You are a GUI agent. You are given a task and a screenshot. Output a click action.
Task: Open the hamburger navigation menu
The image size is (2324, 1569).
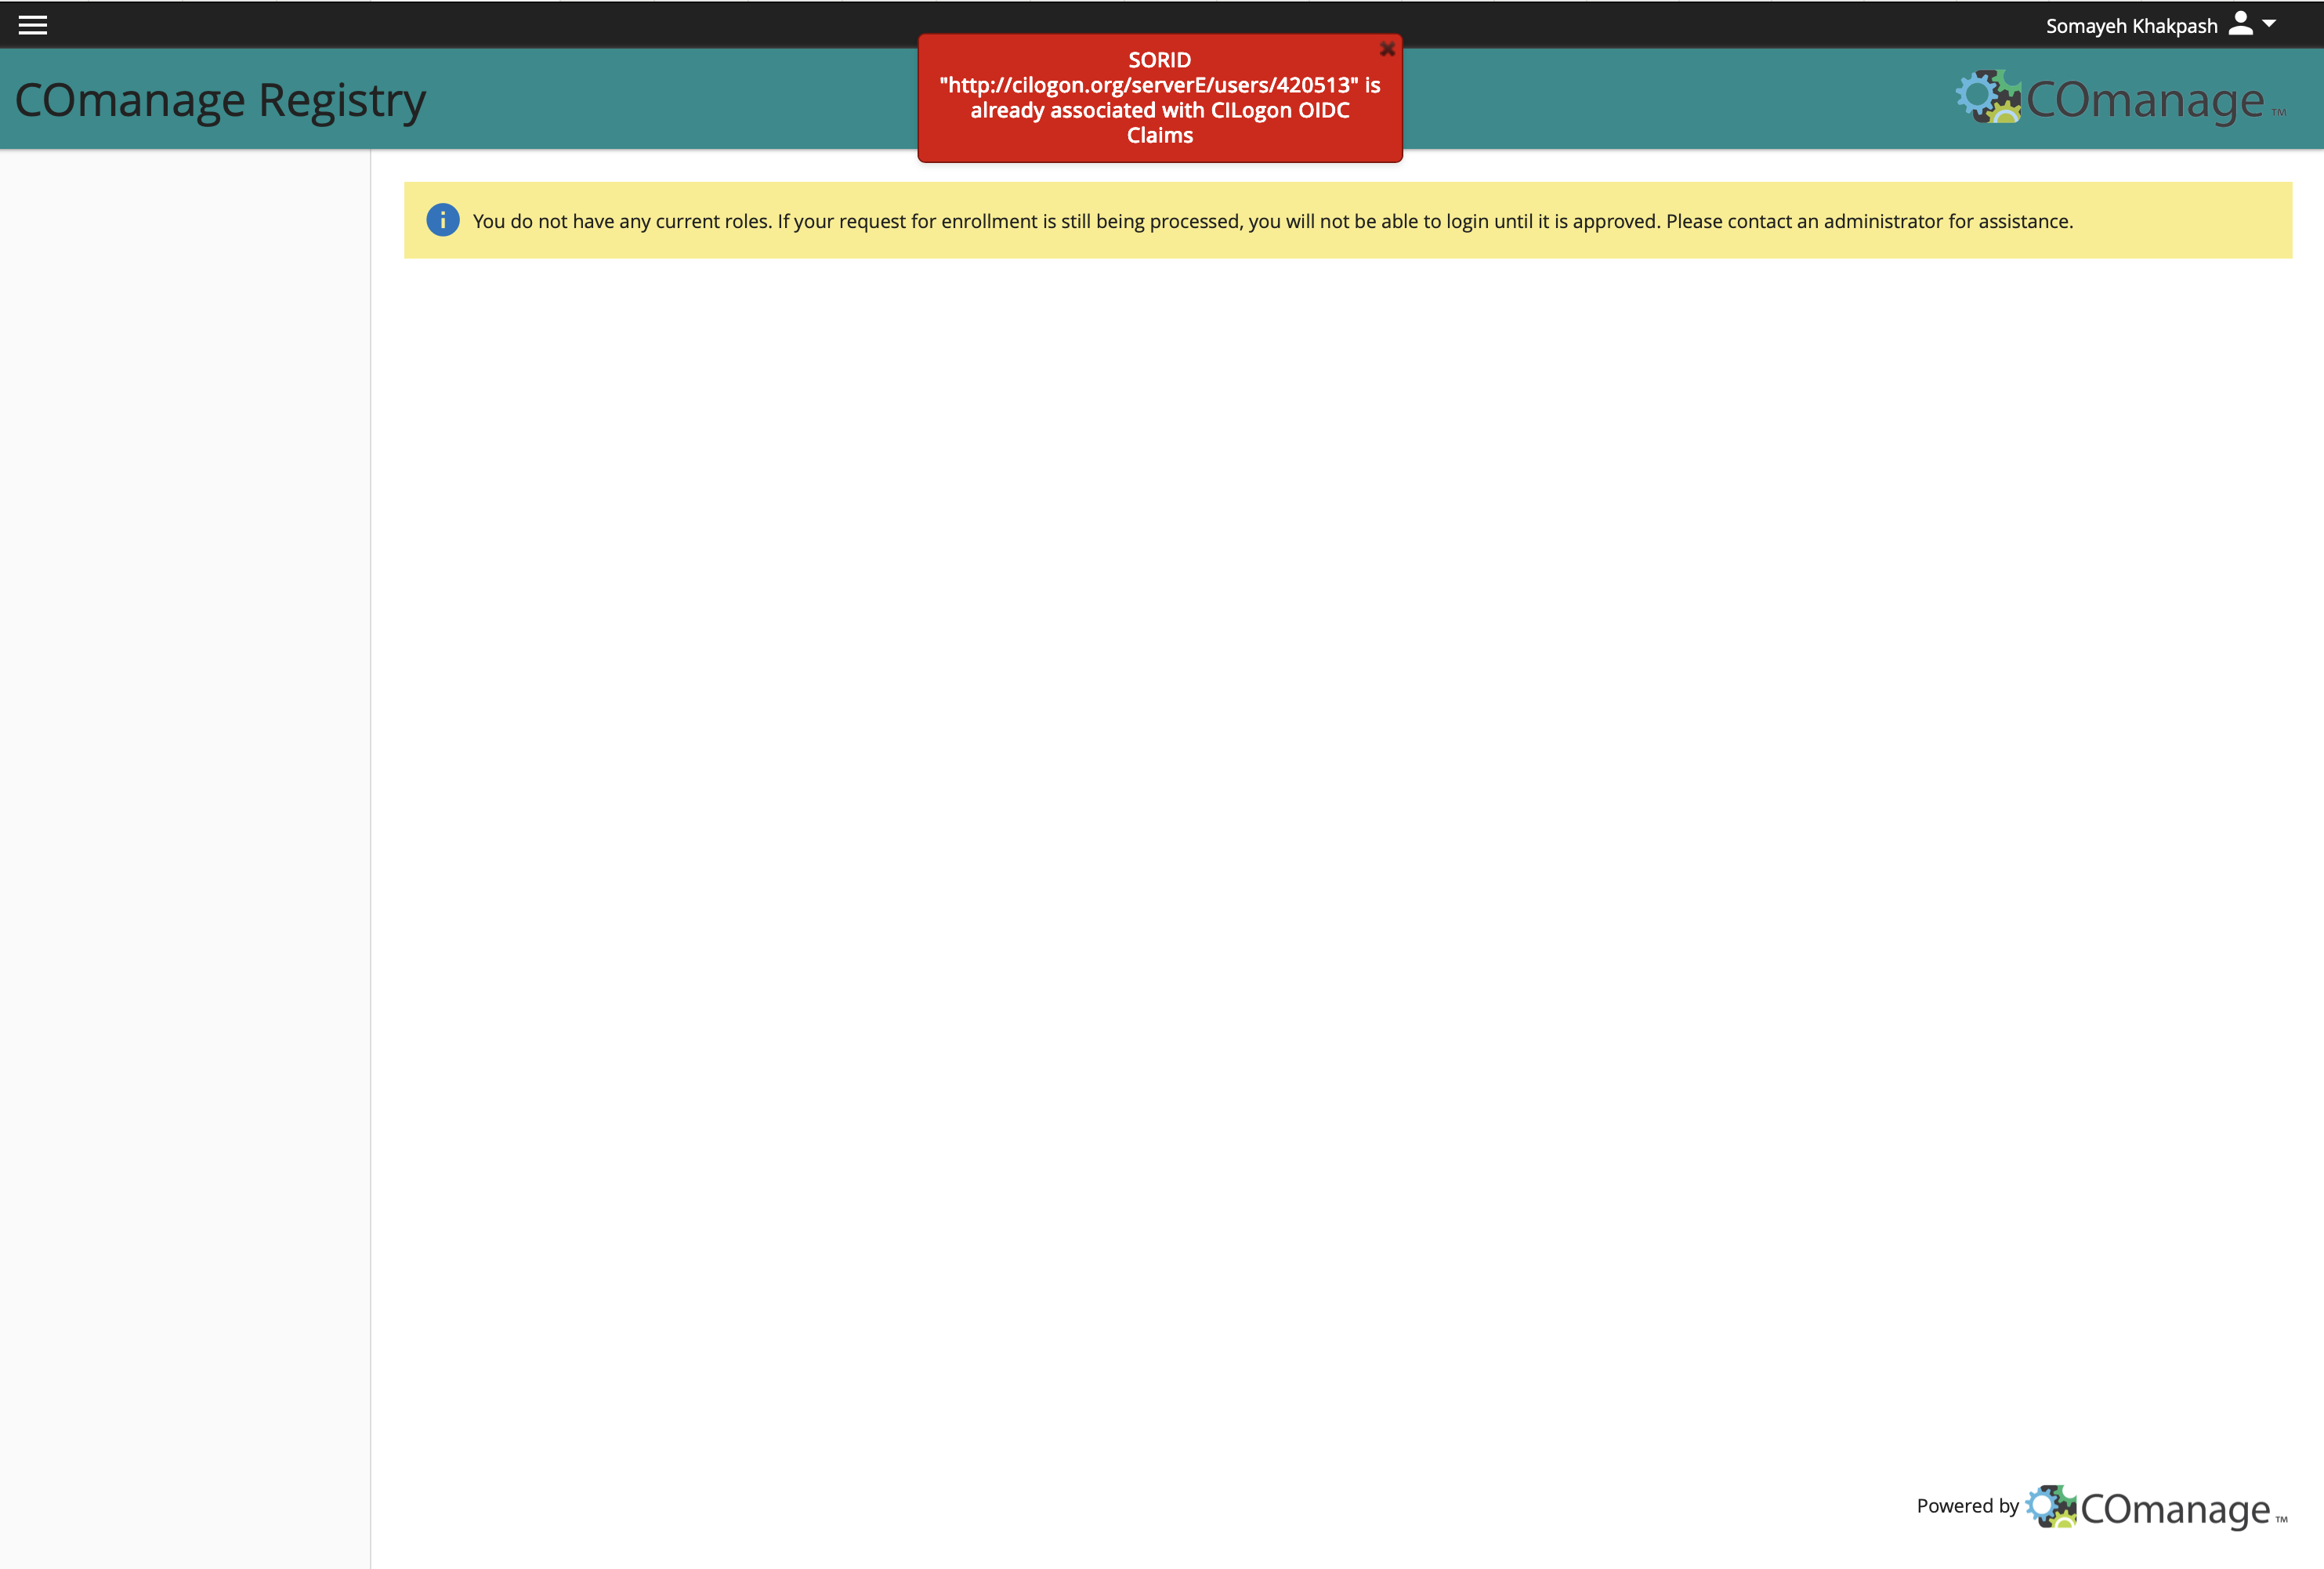click(33, 25)
